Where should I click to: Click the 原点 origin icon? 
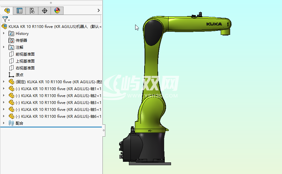[11, 75]
